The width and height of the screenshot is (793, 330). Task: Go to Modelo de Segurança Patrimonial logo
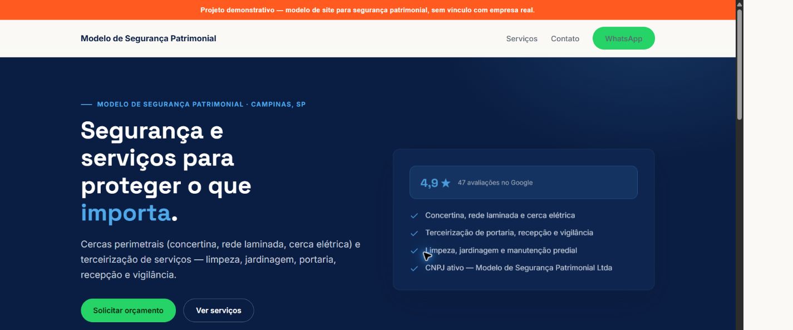pyautogui.click(x=149, y=38)
